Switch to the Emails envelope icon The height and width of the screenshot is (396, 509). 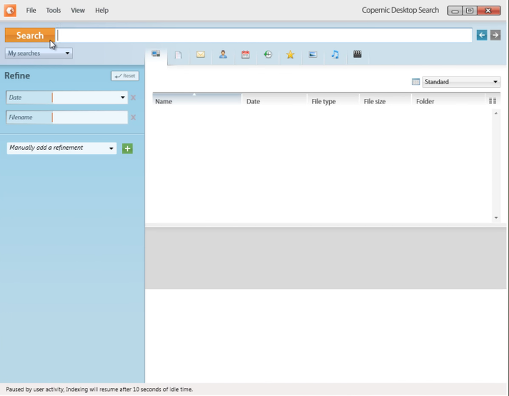coord(201,54)
